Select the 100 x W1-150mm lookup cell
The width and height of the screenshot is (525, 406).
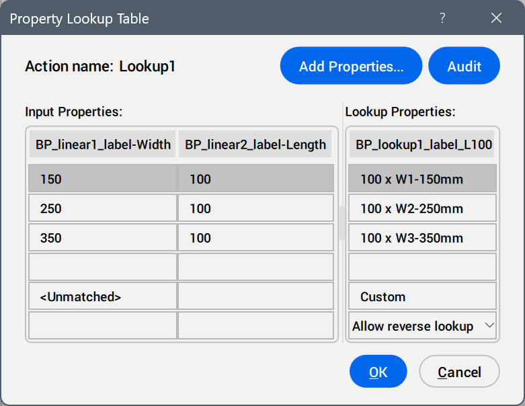(x=423, y=179)
